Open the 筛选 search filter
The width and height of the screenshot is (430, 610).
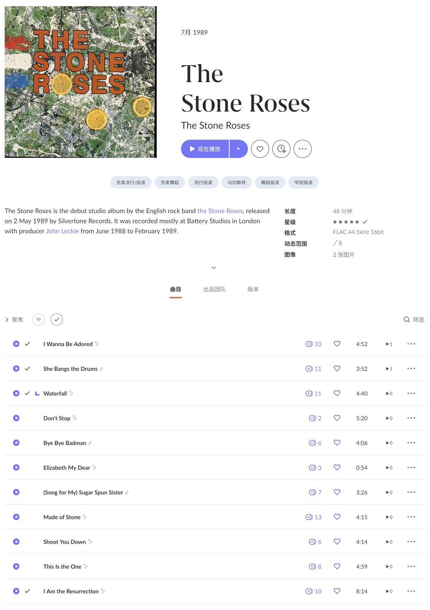[414, 319]
